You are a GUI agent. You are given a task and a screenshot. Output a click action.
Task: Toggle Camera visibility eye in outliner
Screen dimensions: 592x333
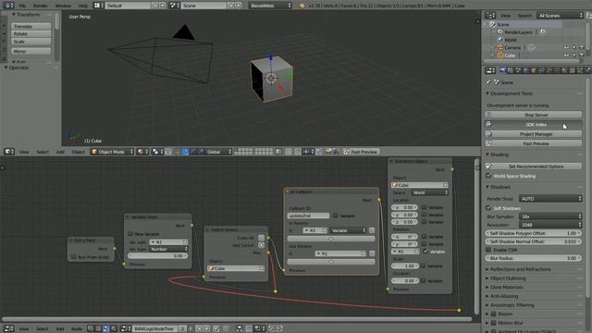[566, 47]
